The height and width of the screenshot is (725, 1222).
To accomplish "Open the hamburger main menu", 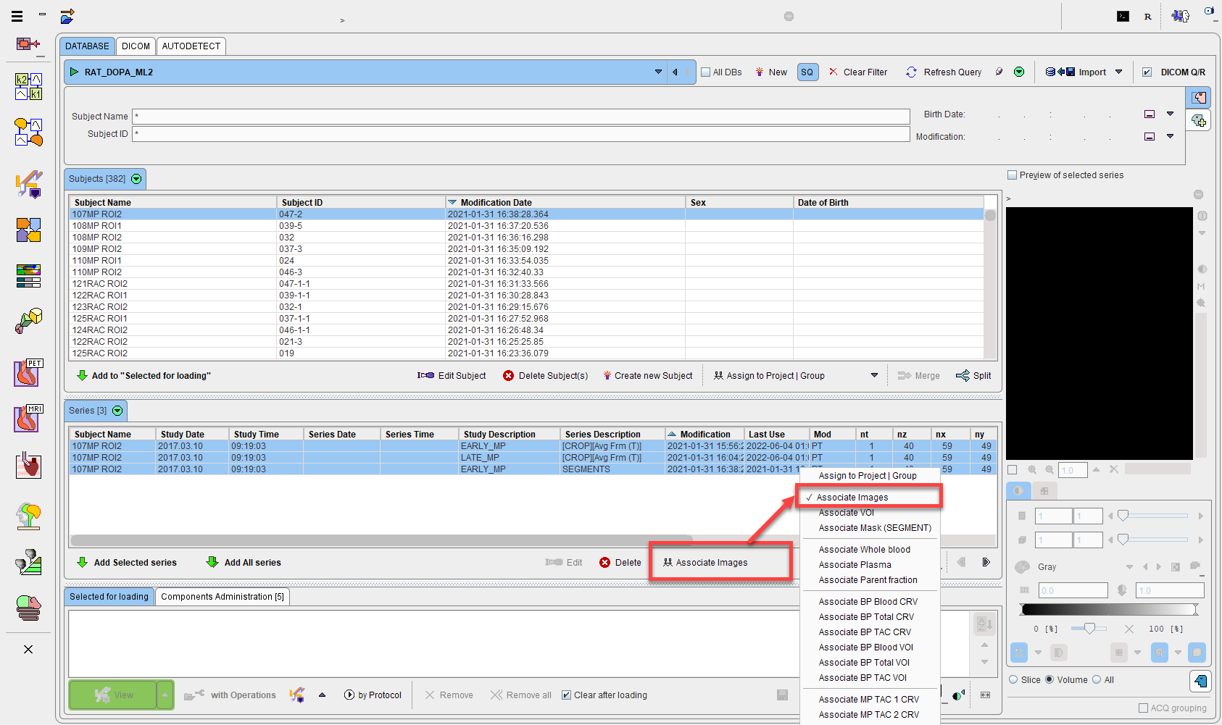I will 17,16.
